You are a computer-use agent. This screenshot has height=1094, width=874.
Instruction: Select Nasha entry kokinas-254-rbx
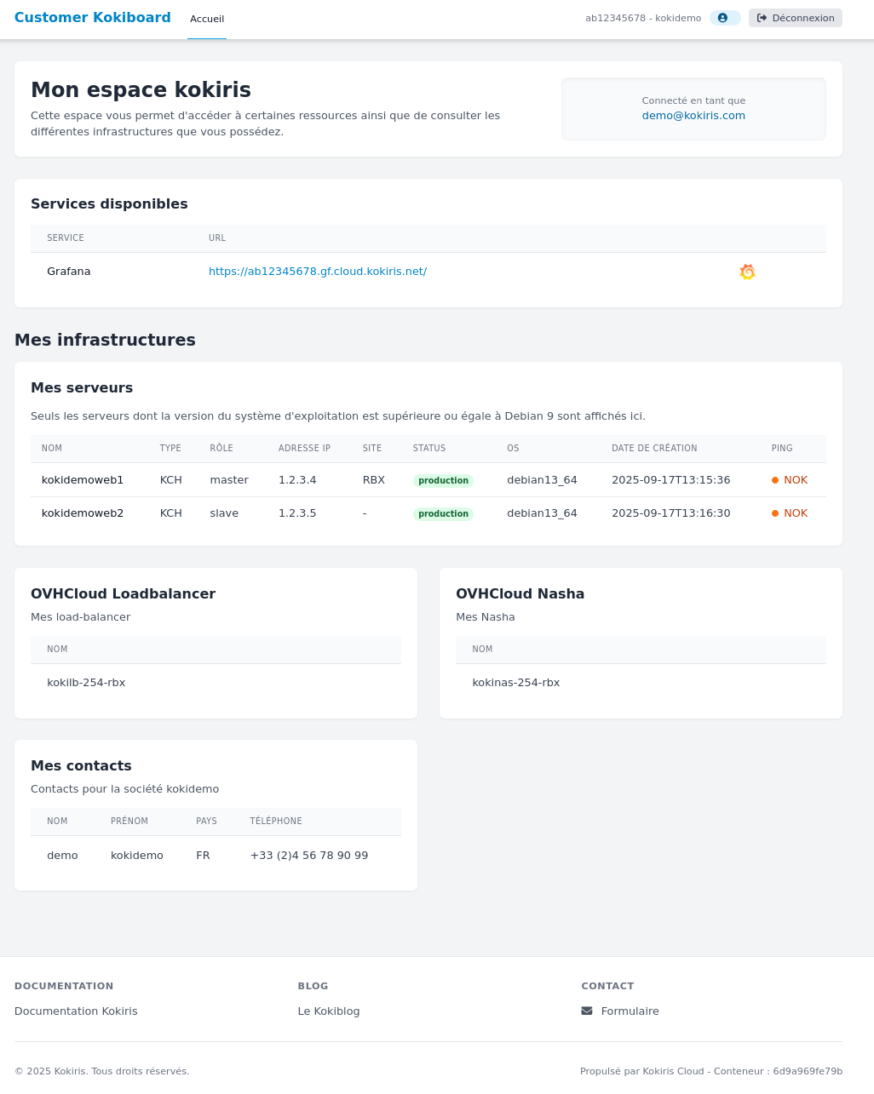tap(515, 683)
